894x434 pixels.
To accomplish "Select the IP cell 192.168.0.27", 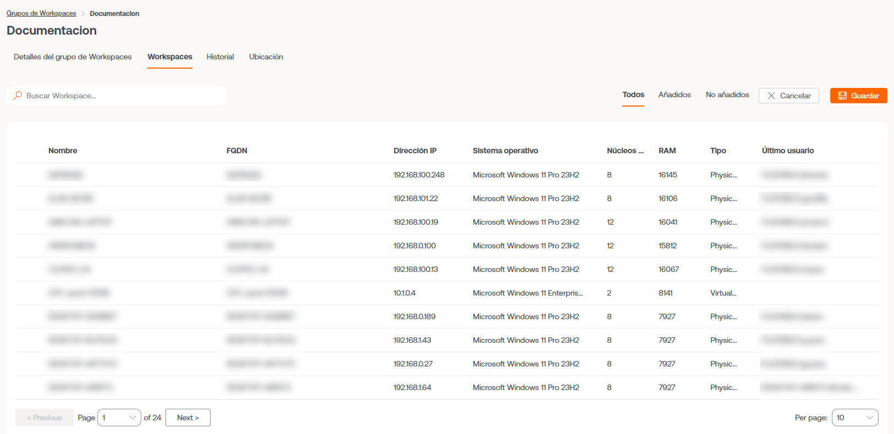I will [x=413, y=364].
